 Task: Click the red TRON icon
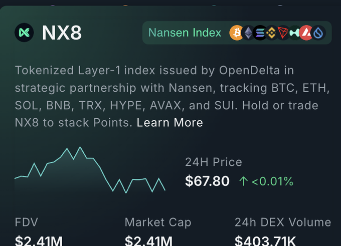283,33
